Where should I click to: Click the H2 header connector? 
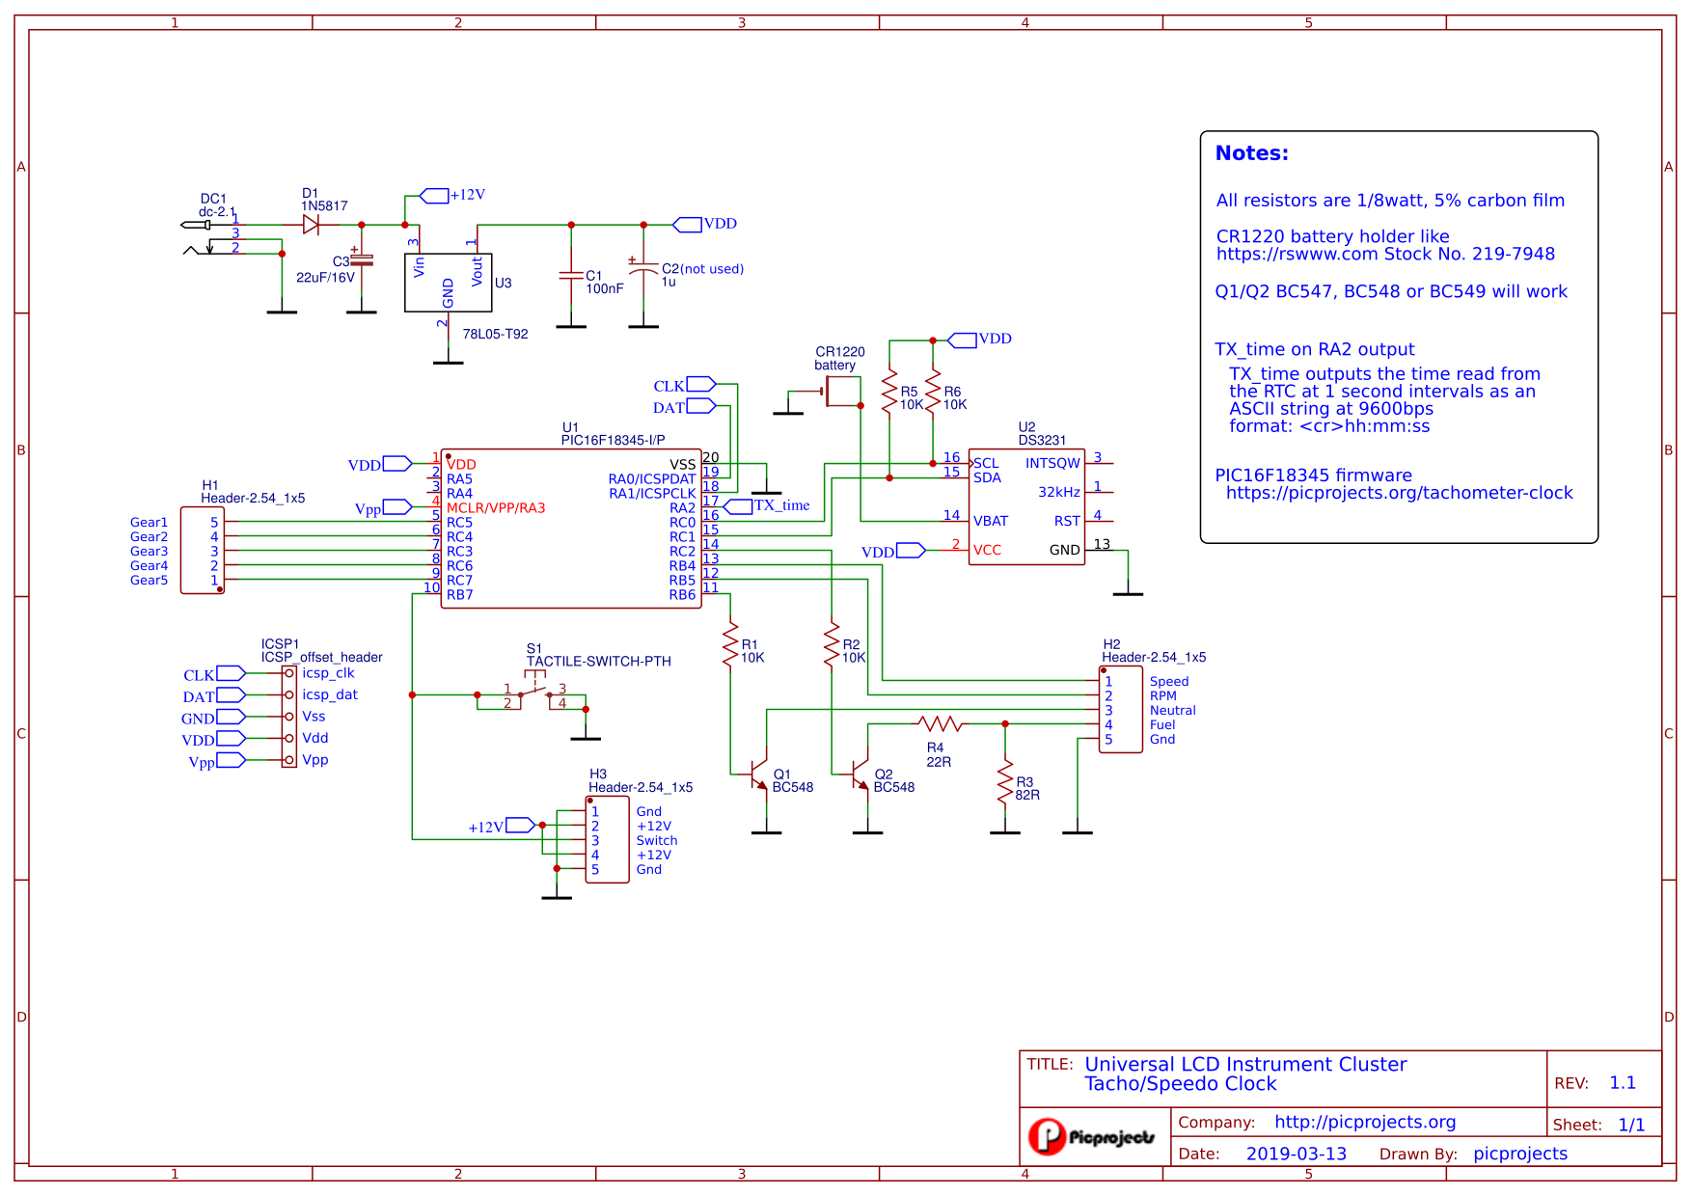point(1121,710)
